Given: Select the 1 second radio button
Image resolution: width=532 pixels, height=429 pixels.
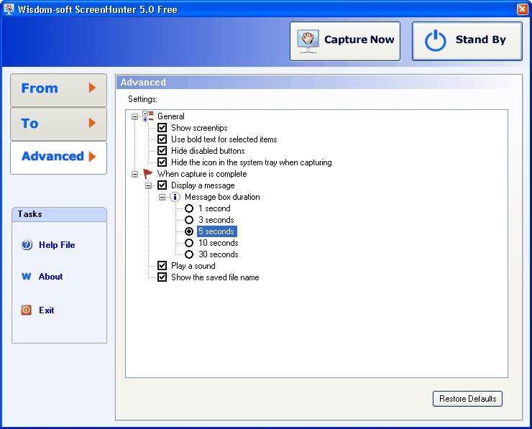Looking at the screenshot, I should coord(189,208).
